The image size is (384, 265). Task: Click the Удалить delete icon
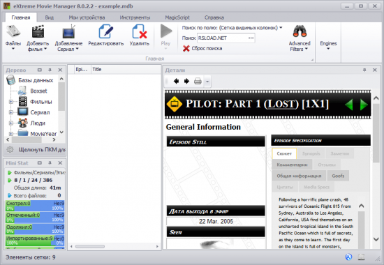(140, 32)
